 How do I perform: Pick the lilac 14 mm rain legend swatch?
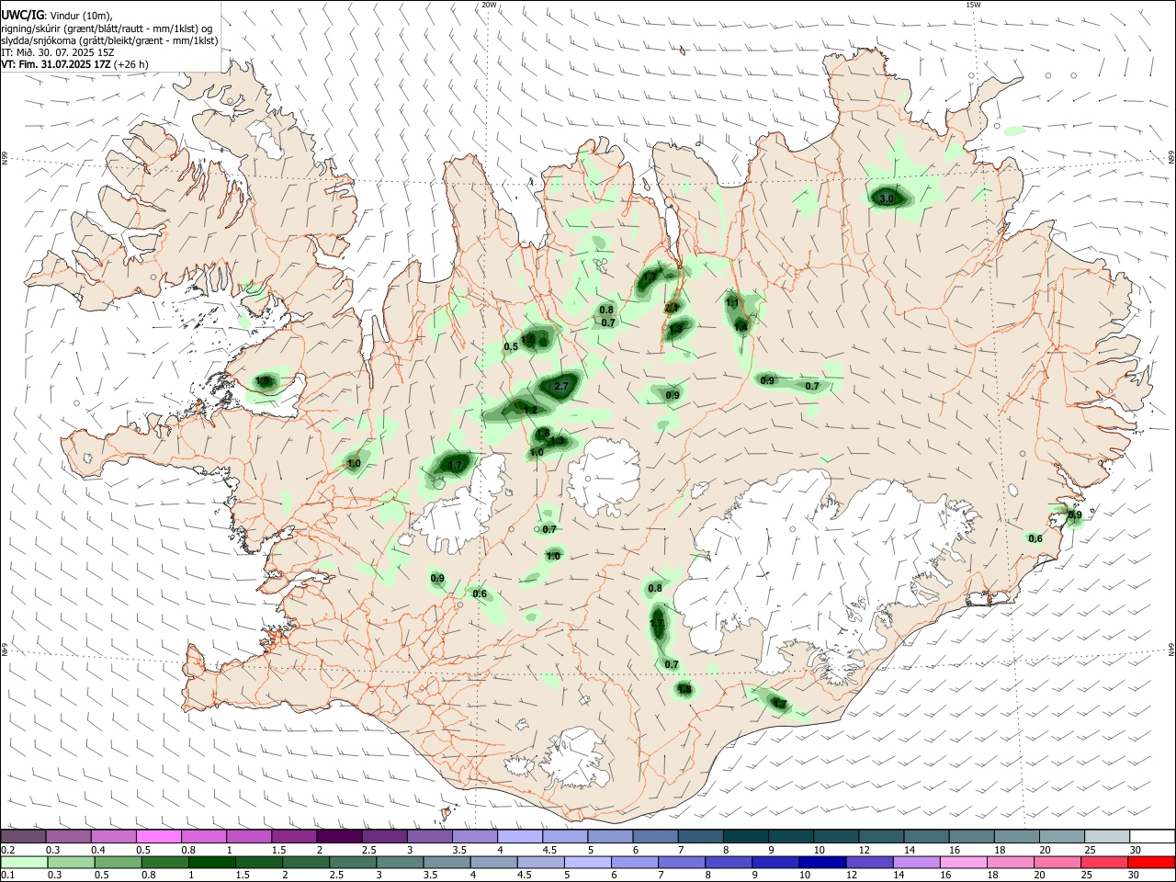tap(915, 862)
